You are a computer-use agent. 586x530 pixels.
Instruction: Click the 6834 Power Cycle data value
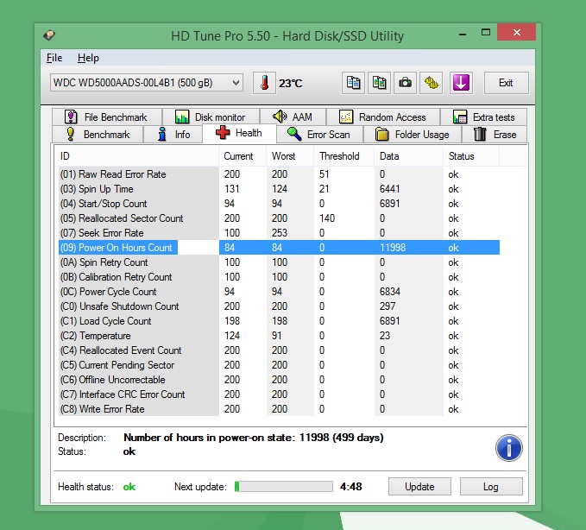(x=389, y=292)
